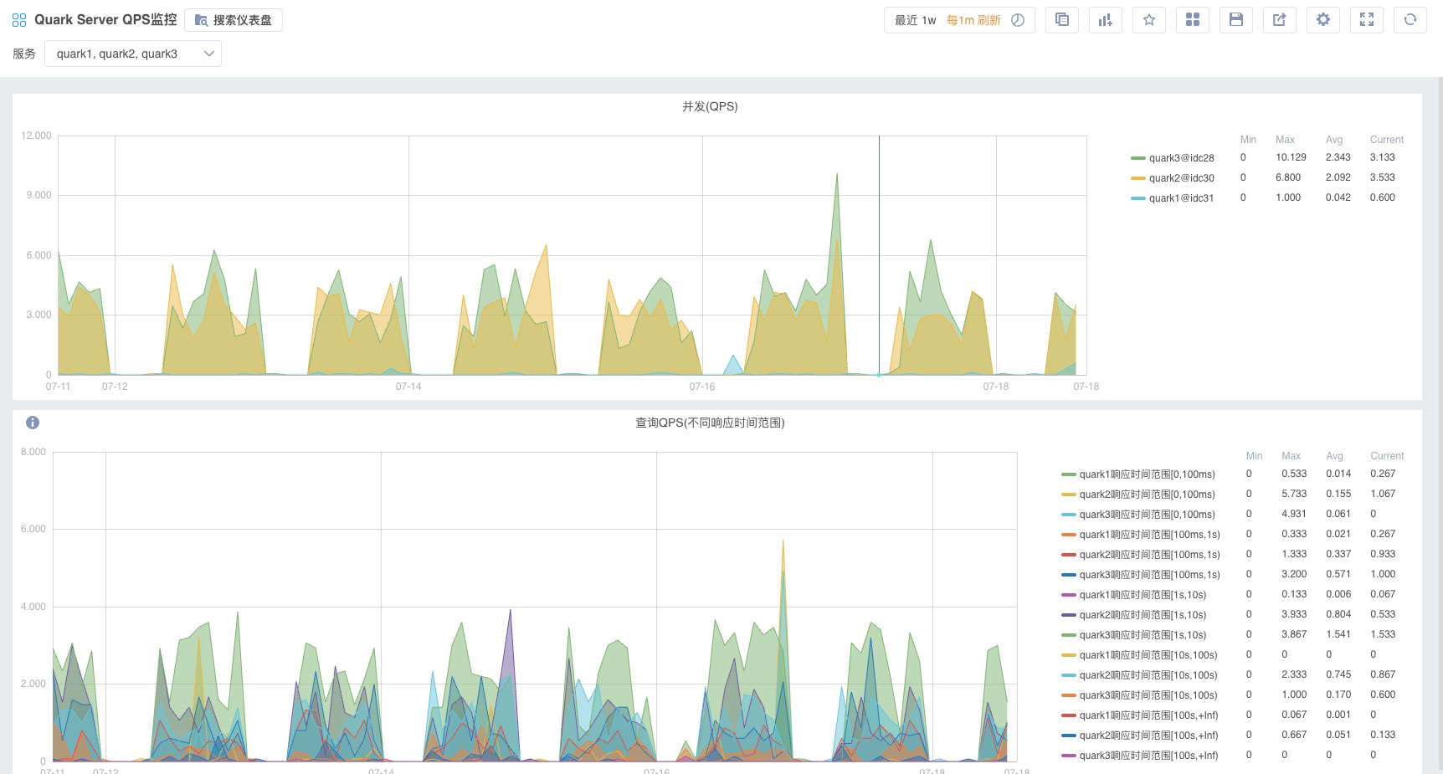Click the Quark Server QPS监控 dashboard title
This screenshot has width=1443, height=774.
pos(105,20)
